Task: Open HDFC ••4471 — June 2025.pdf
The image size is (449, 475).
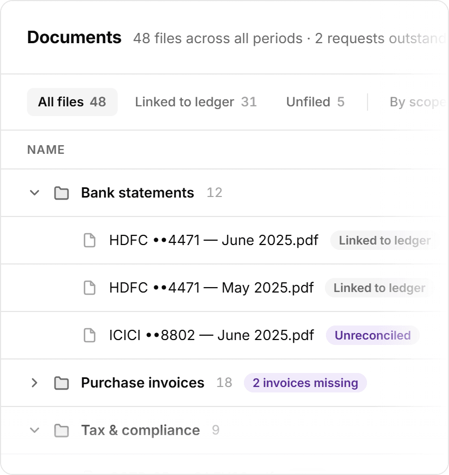Action: pos(214,240)
